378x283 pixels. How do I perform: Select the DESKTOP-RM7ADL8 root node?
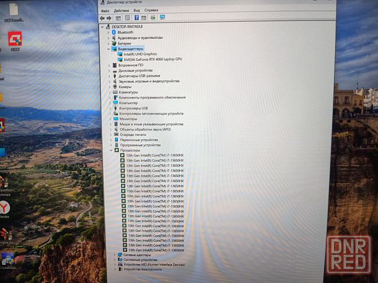point(127,26)
